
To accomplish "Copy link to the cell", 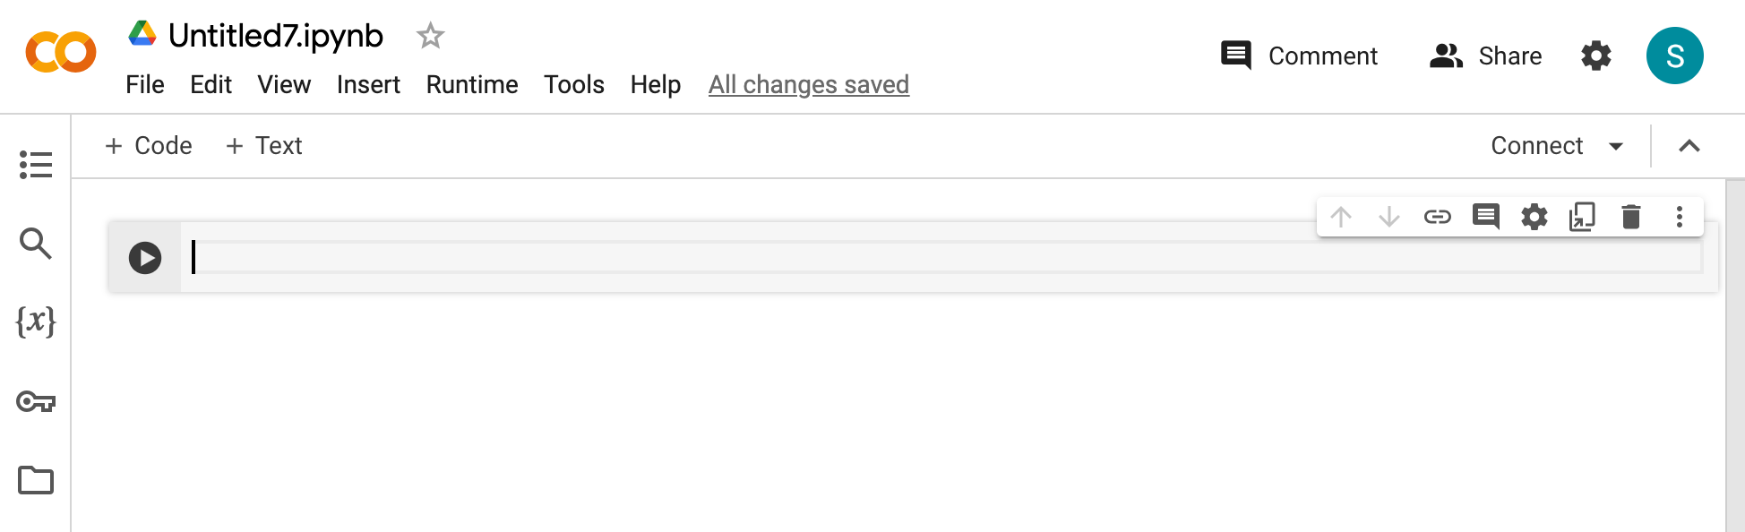I will (x=1437, y=217).
